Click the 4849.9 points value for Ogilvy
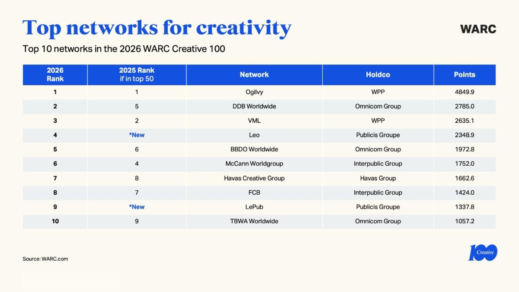519x292 pixels. tap(465, 92)
